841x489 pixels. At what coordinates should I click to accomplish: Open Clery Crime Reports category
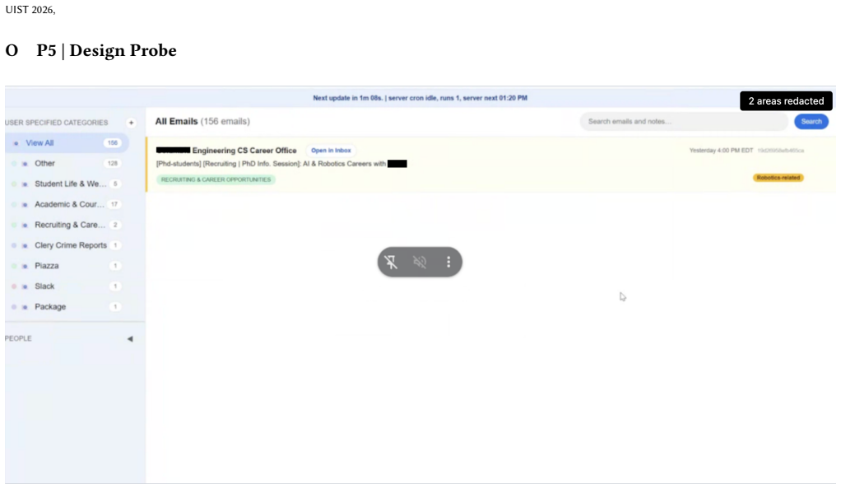tap(67, 245)
